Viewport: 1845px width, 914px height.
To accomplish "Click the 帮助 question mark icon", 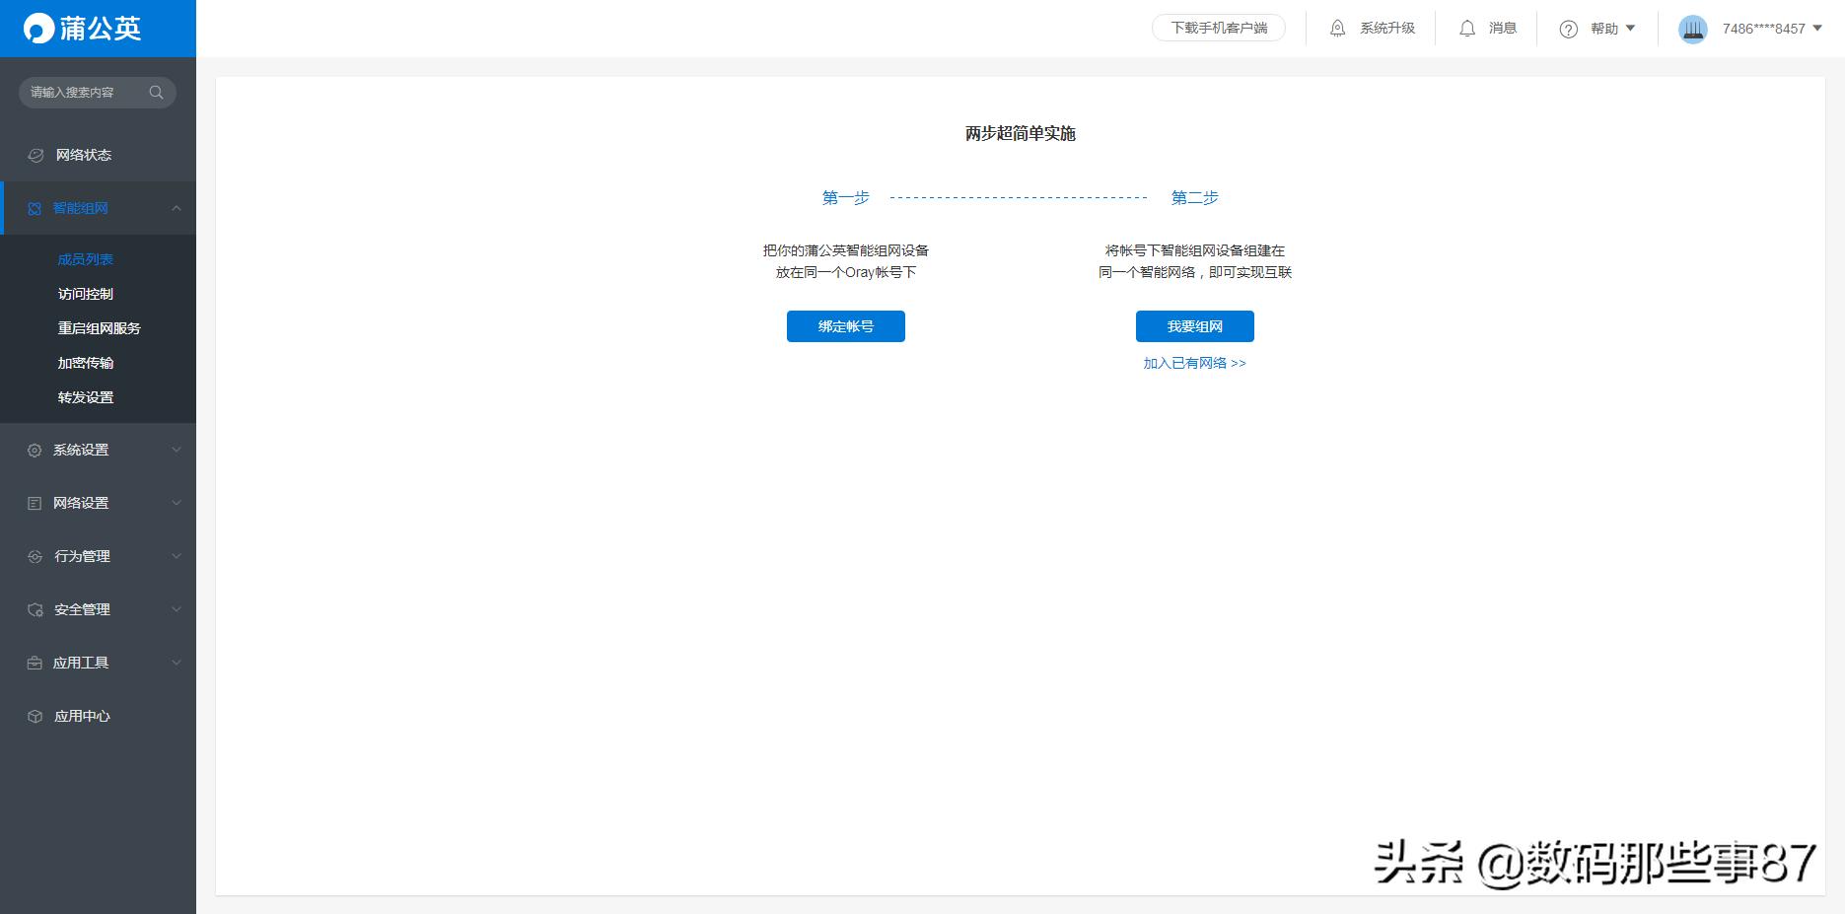I will (x=1569, y=29).
